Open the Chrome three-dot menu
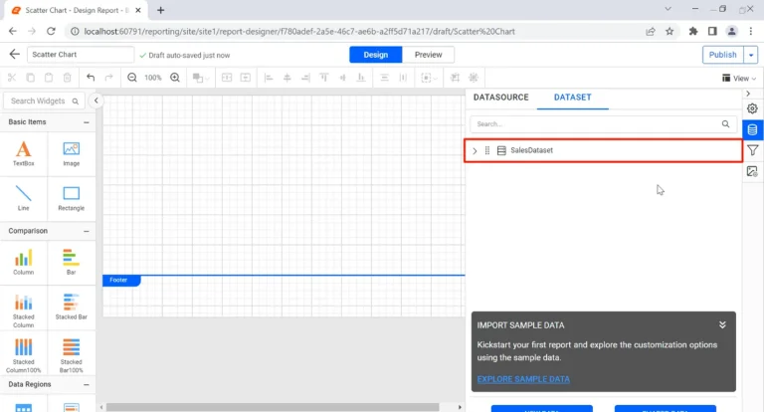The height and width of the screenshot is (412, 764). coord(751,31)
